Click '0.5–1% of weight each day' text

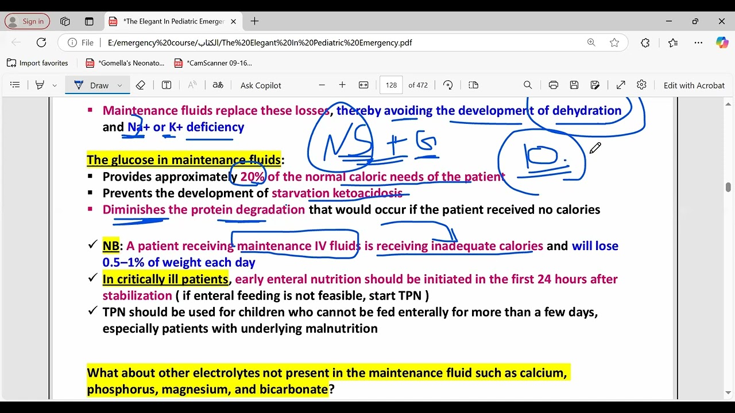[x=179, y=263]
